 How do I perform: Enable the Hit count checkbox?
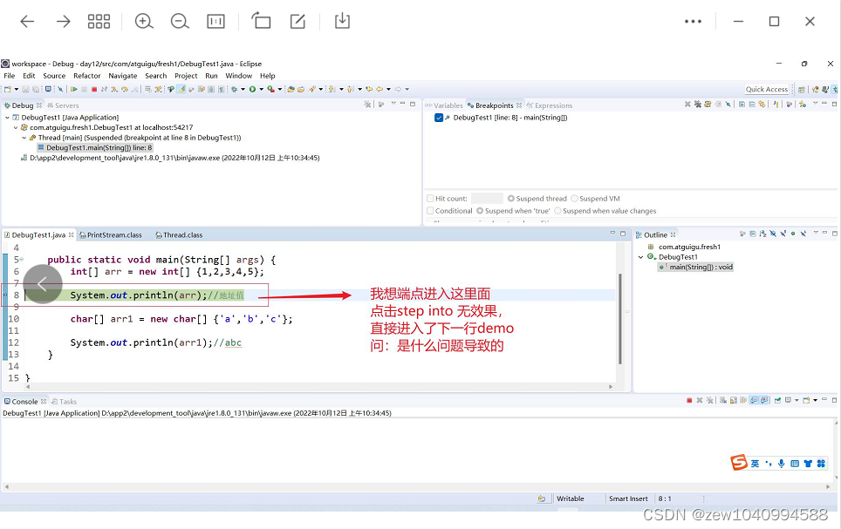[x=430, y=197]
